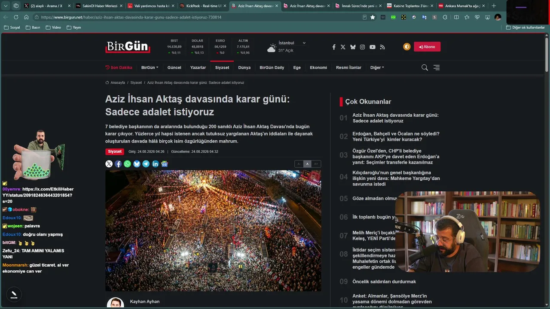Open the Anasayfa home icon in breadcrumb
The width and height of the screenshot is (550, 309).
[x=107, y=82]
